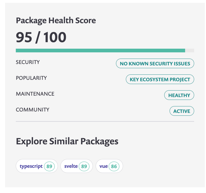Click the green health score progress bar
The height and width of the screenshot is (193, 206).
point(100,50)
